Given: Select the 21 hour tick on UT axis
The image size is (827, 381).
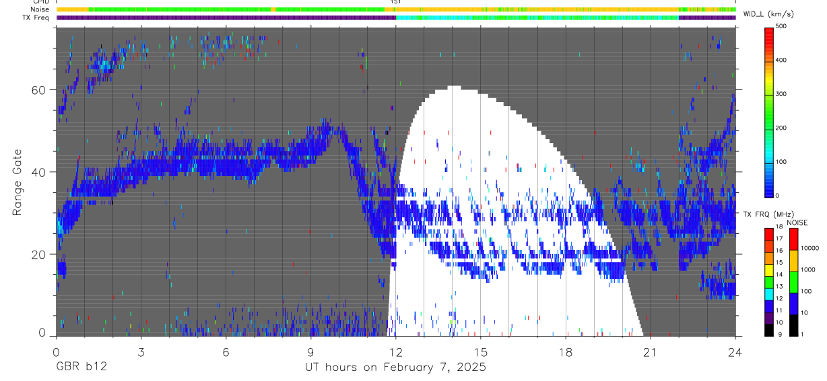Looking at the screenshot, I should (x=651, y=351).
